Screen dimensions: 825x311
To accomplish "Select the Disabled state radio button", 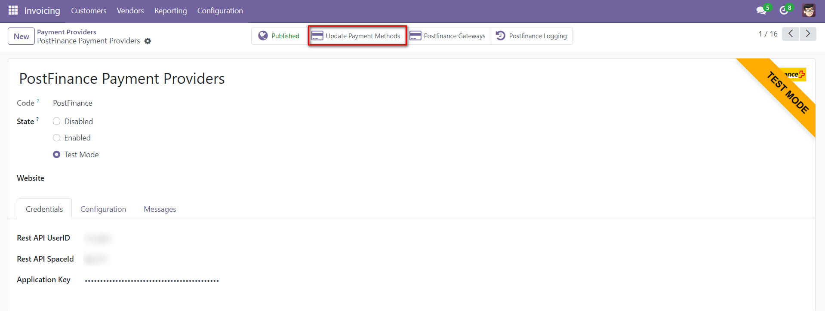I will pyautogui.click(x=56, y=122).
